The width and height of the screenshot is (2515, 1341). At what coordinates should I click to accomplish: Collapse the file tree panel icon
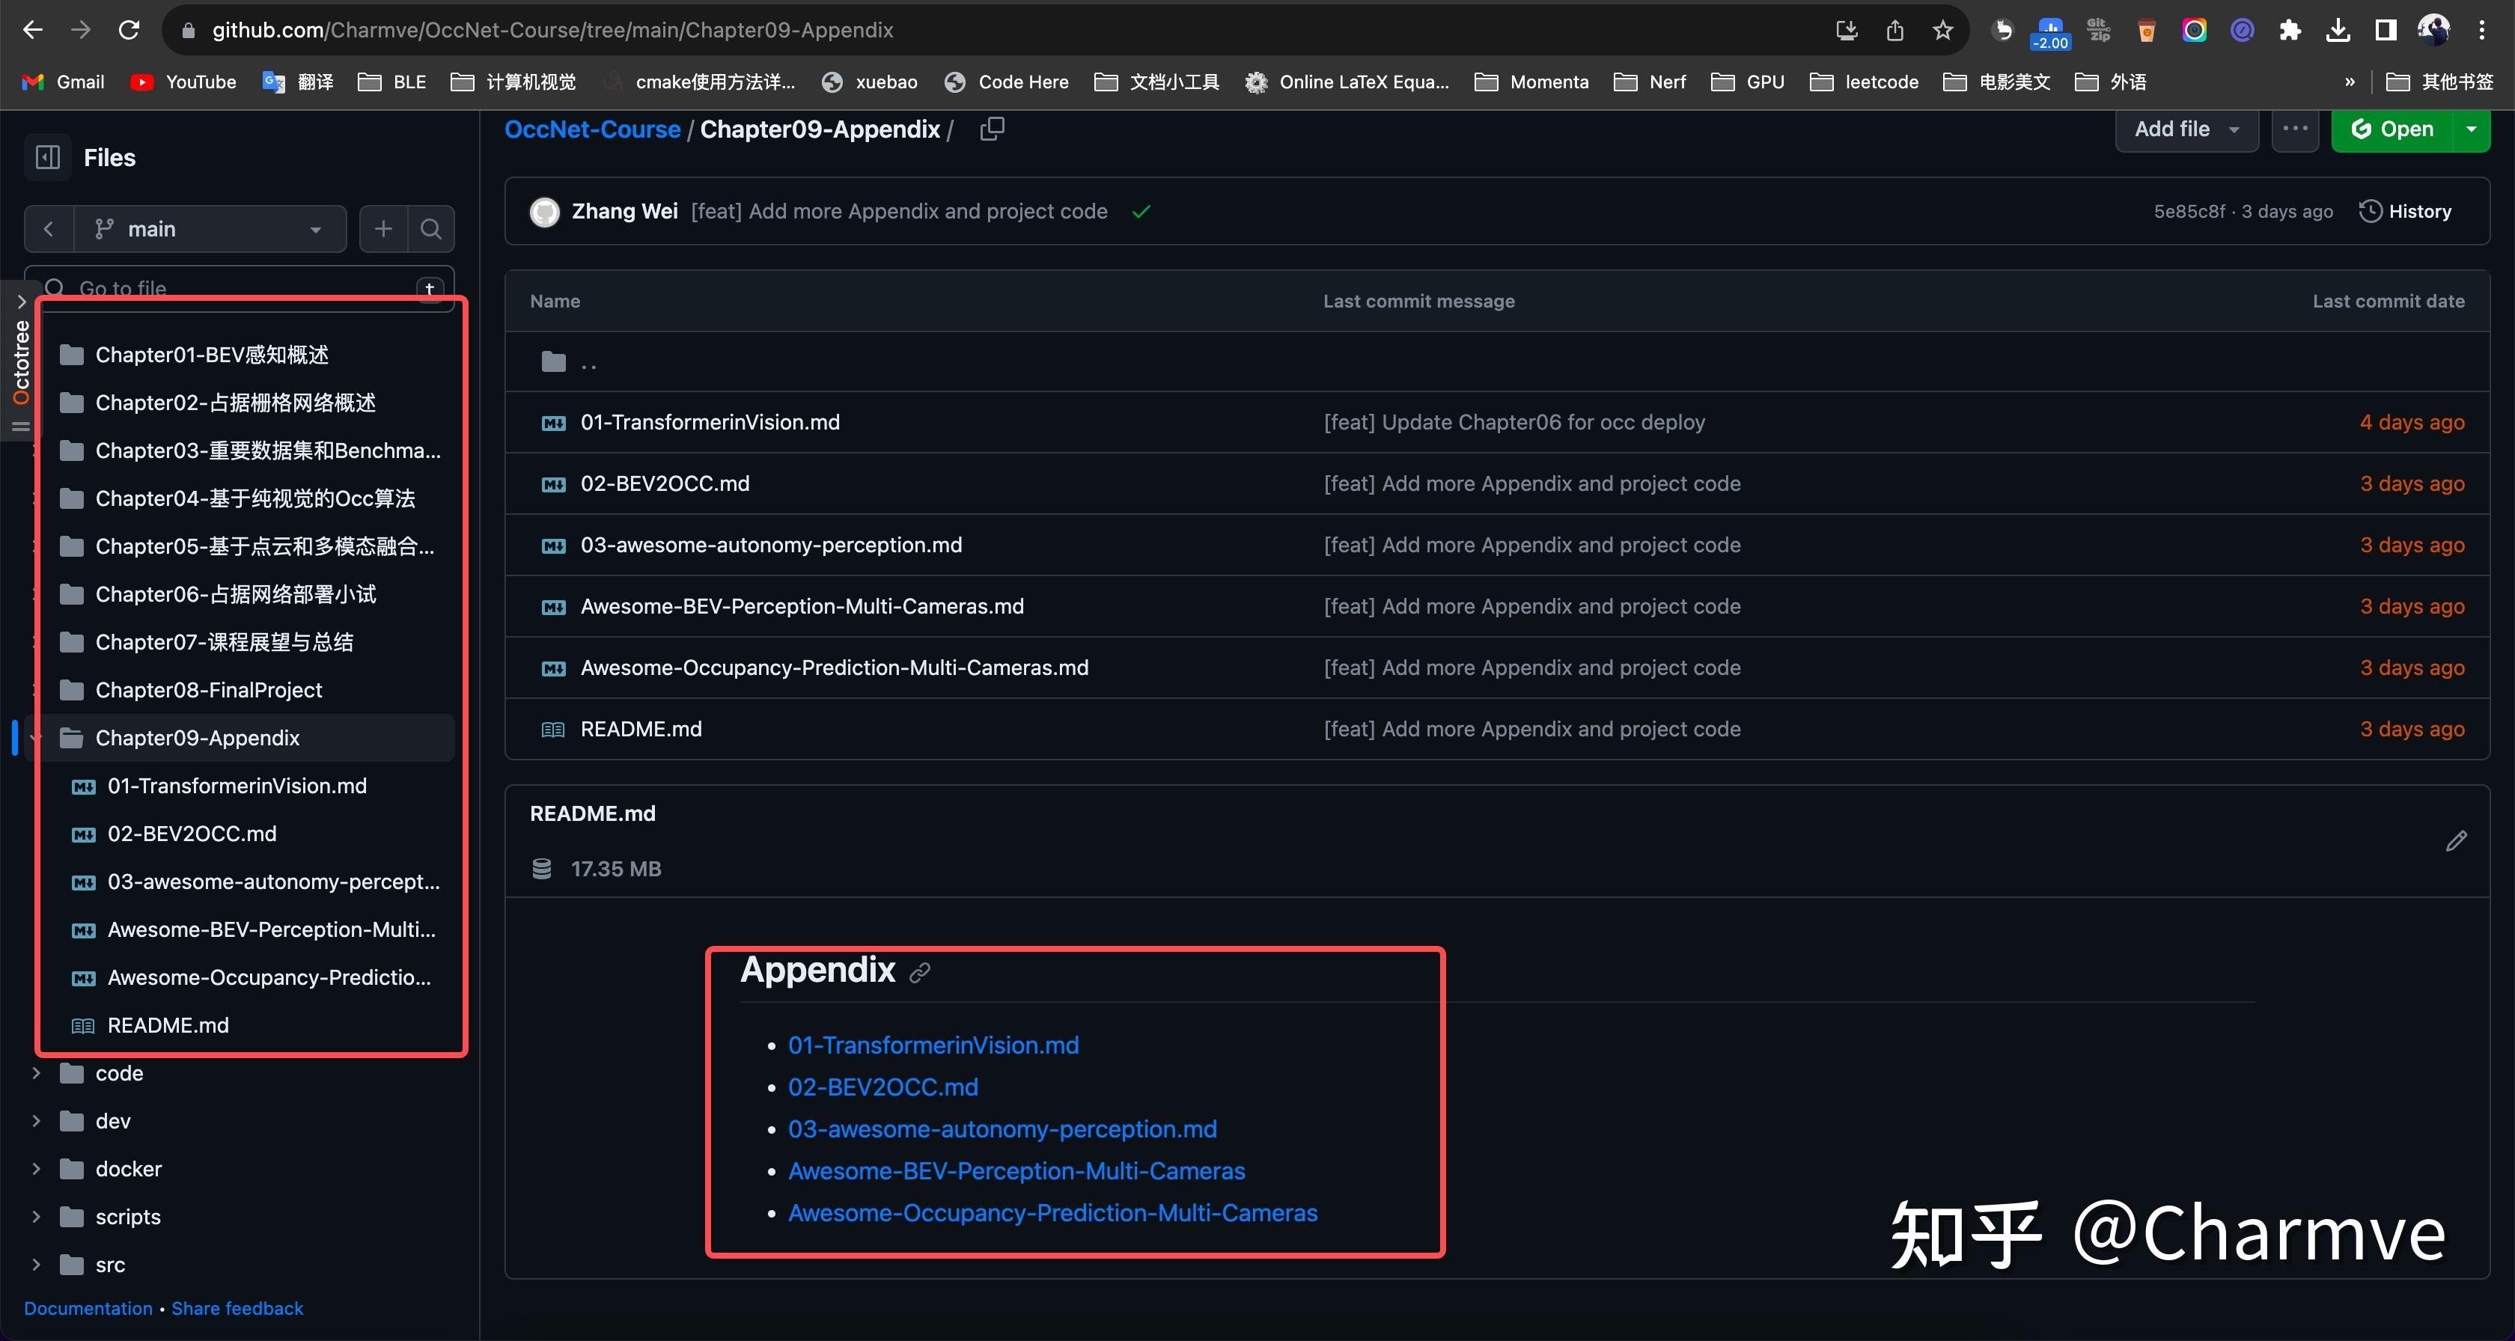[x=47, y=157]
